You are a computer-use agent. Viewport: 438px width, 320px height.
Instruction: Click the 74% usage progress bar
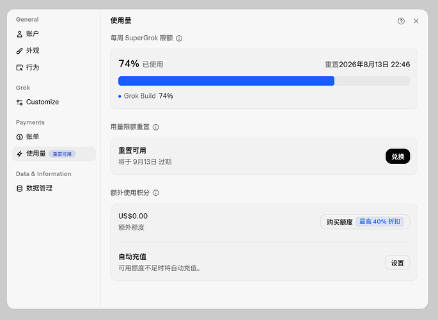(x=264, y=81)
